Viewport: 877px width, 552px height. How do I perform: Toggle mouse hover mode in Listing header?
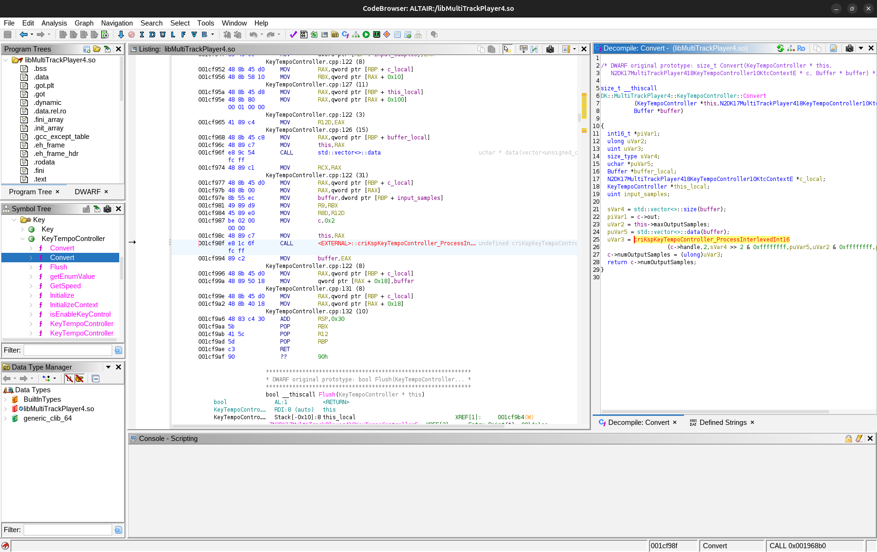pos(507,49)
